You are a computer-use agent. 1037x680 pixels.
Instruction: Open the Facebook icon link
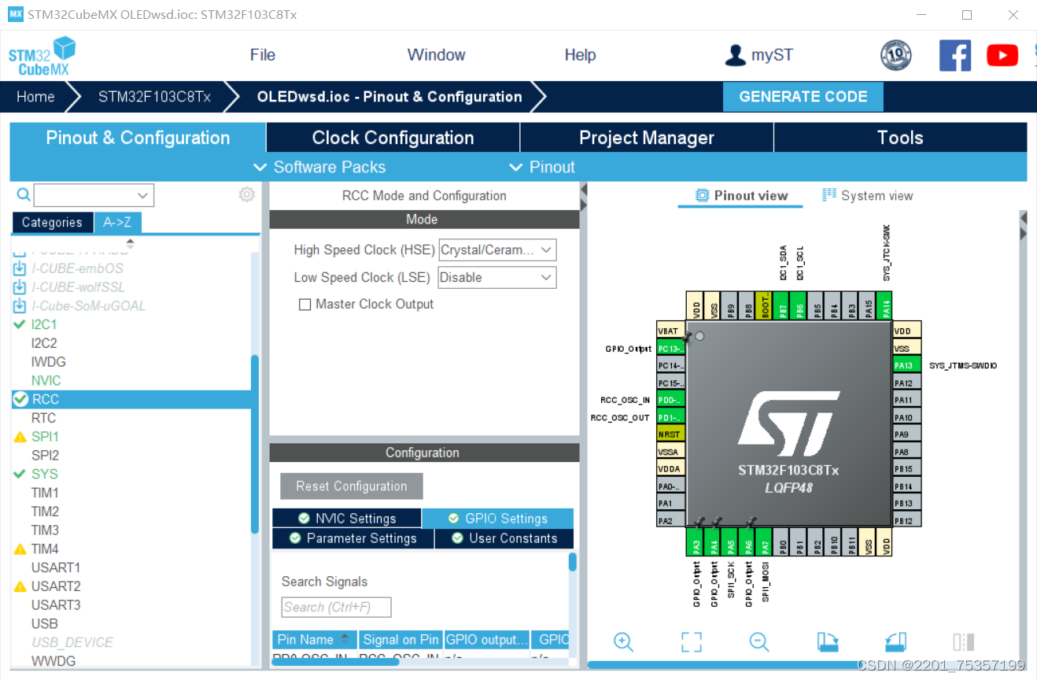point(955,55)
